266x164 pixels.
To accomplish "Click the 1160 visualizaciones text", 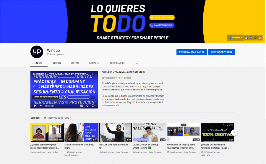I will tap(73, 152).
